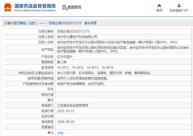Select the date 2022-10-13

coord(66,111)
